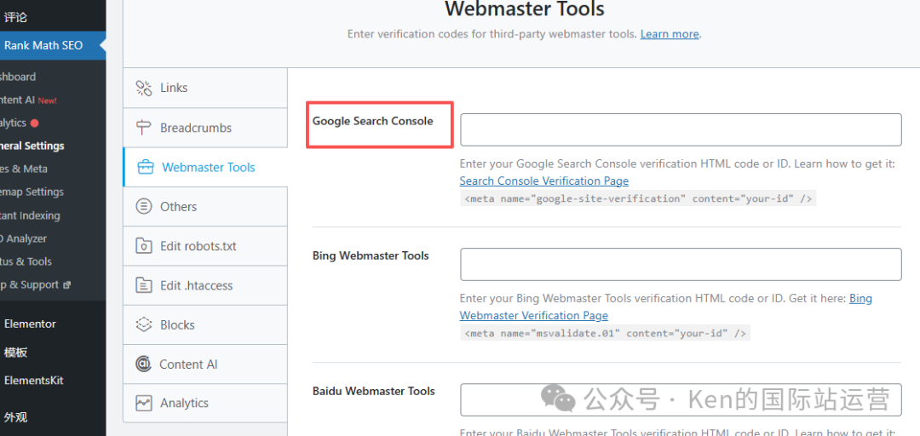Open the Rank Math SEO menu
Viewport: 920px width, 436px height.
click(53, 45)
